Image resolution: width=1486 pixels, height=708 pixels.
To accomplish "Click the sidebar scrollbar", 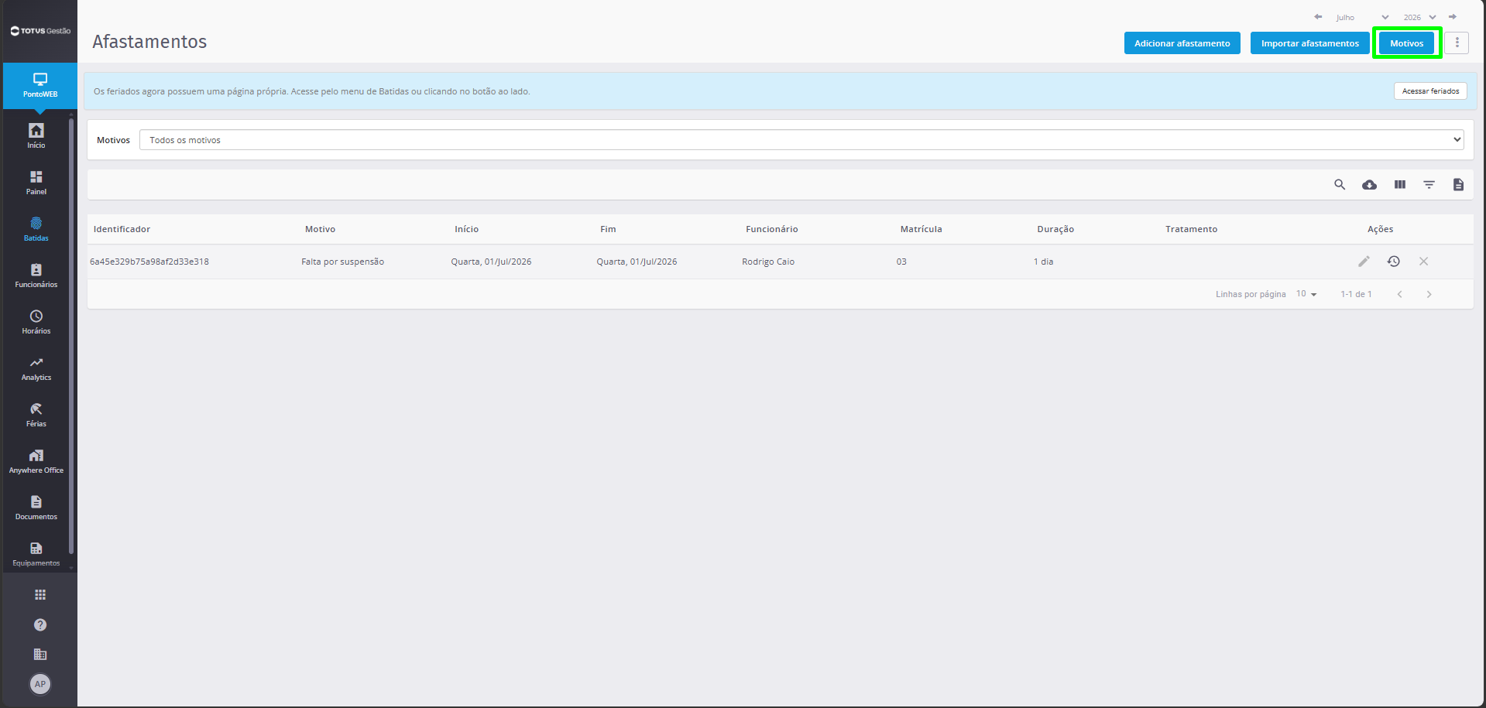I will coord(71,337).
